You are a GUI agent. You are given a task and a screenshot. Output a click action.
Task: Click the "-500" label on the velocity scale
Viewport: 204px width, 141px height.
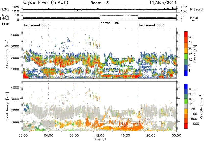(193, 119)
